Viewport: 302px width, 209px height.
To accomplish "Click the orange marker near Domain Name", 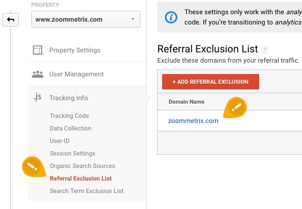I will coord(235,107).
